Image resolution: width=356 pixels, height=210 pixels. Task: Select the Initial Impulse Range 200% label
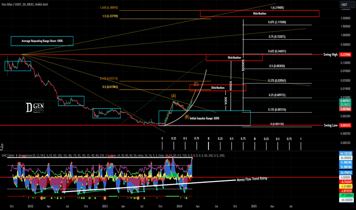click(x=205, y=118)
